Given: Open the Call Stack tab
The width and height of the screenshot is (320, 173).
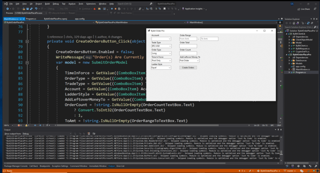Looking at the screenshot, I should point(33,166).
